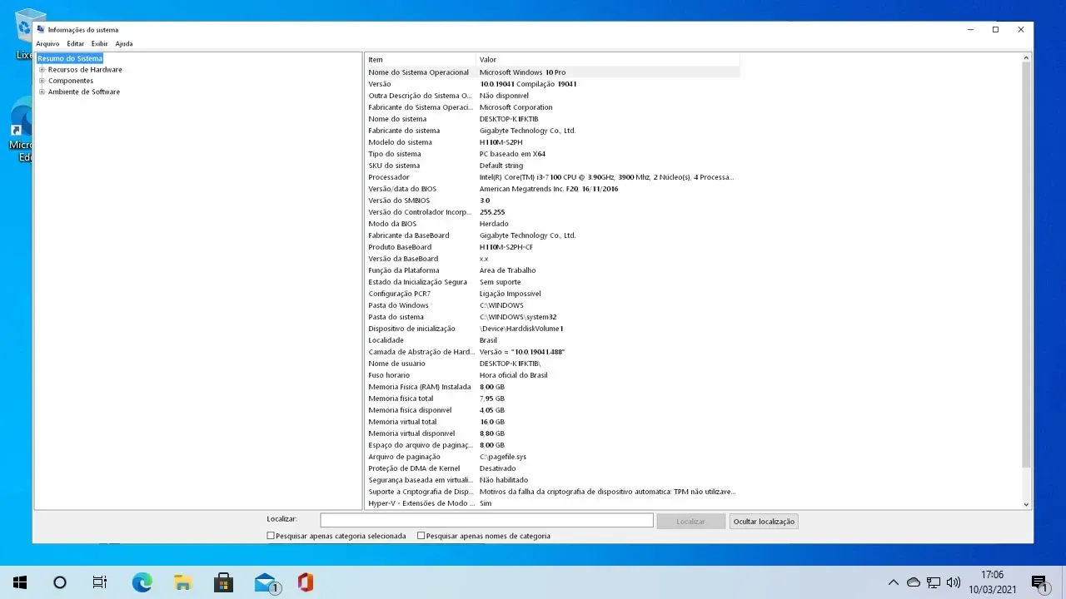Image resolution: width=1066 pixels, height=599 pixels.
Task: Select the Modelo do sistema row
Action: pyautogui.click(x=553, y=142)
